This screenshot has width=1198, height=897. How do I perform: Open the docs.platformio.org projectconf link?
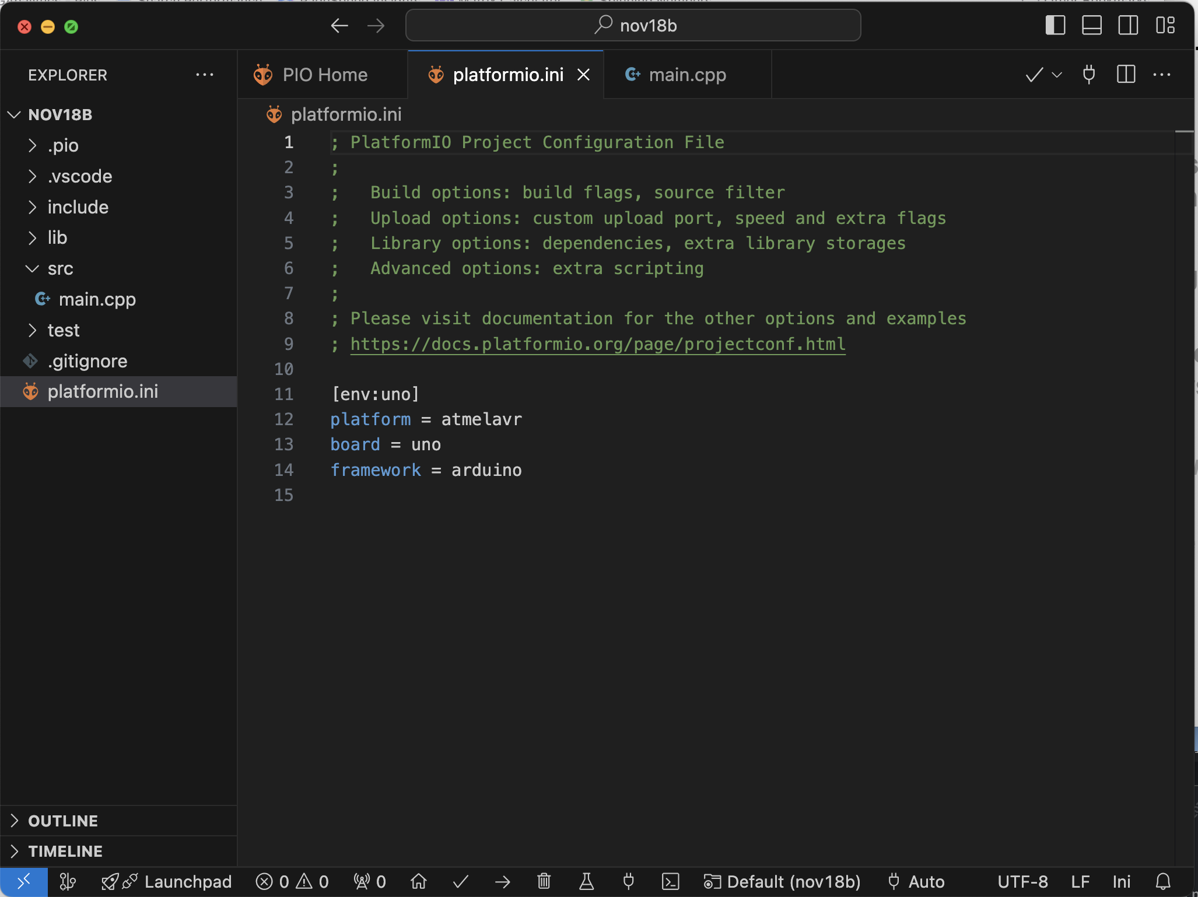coord(597,344)
